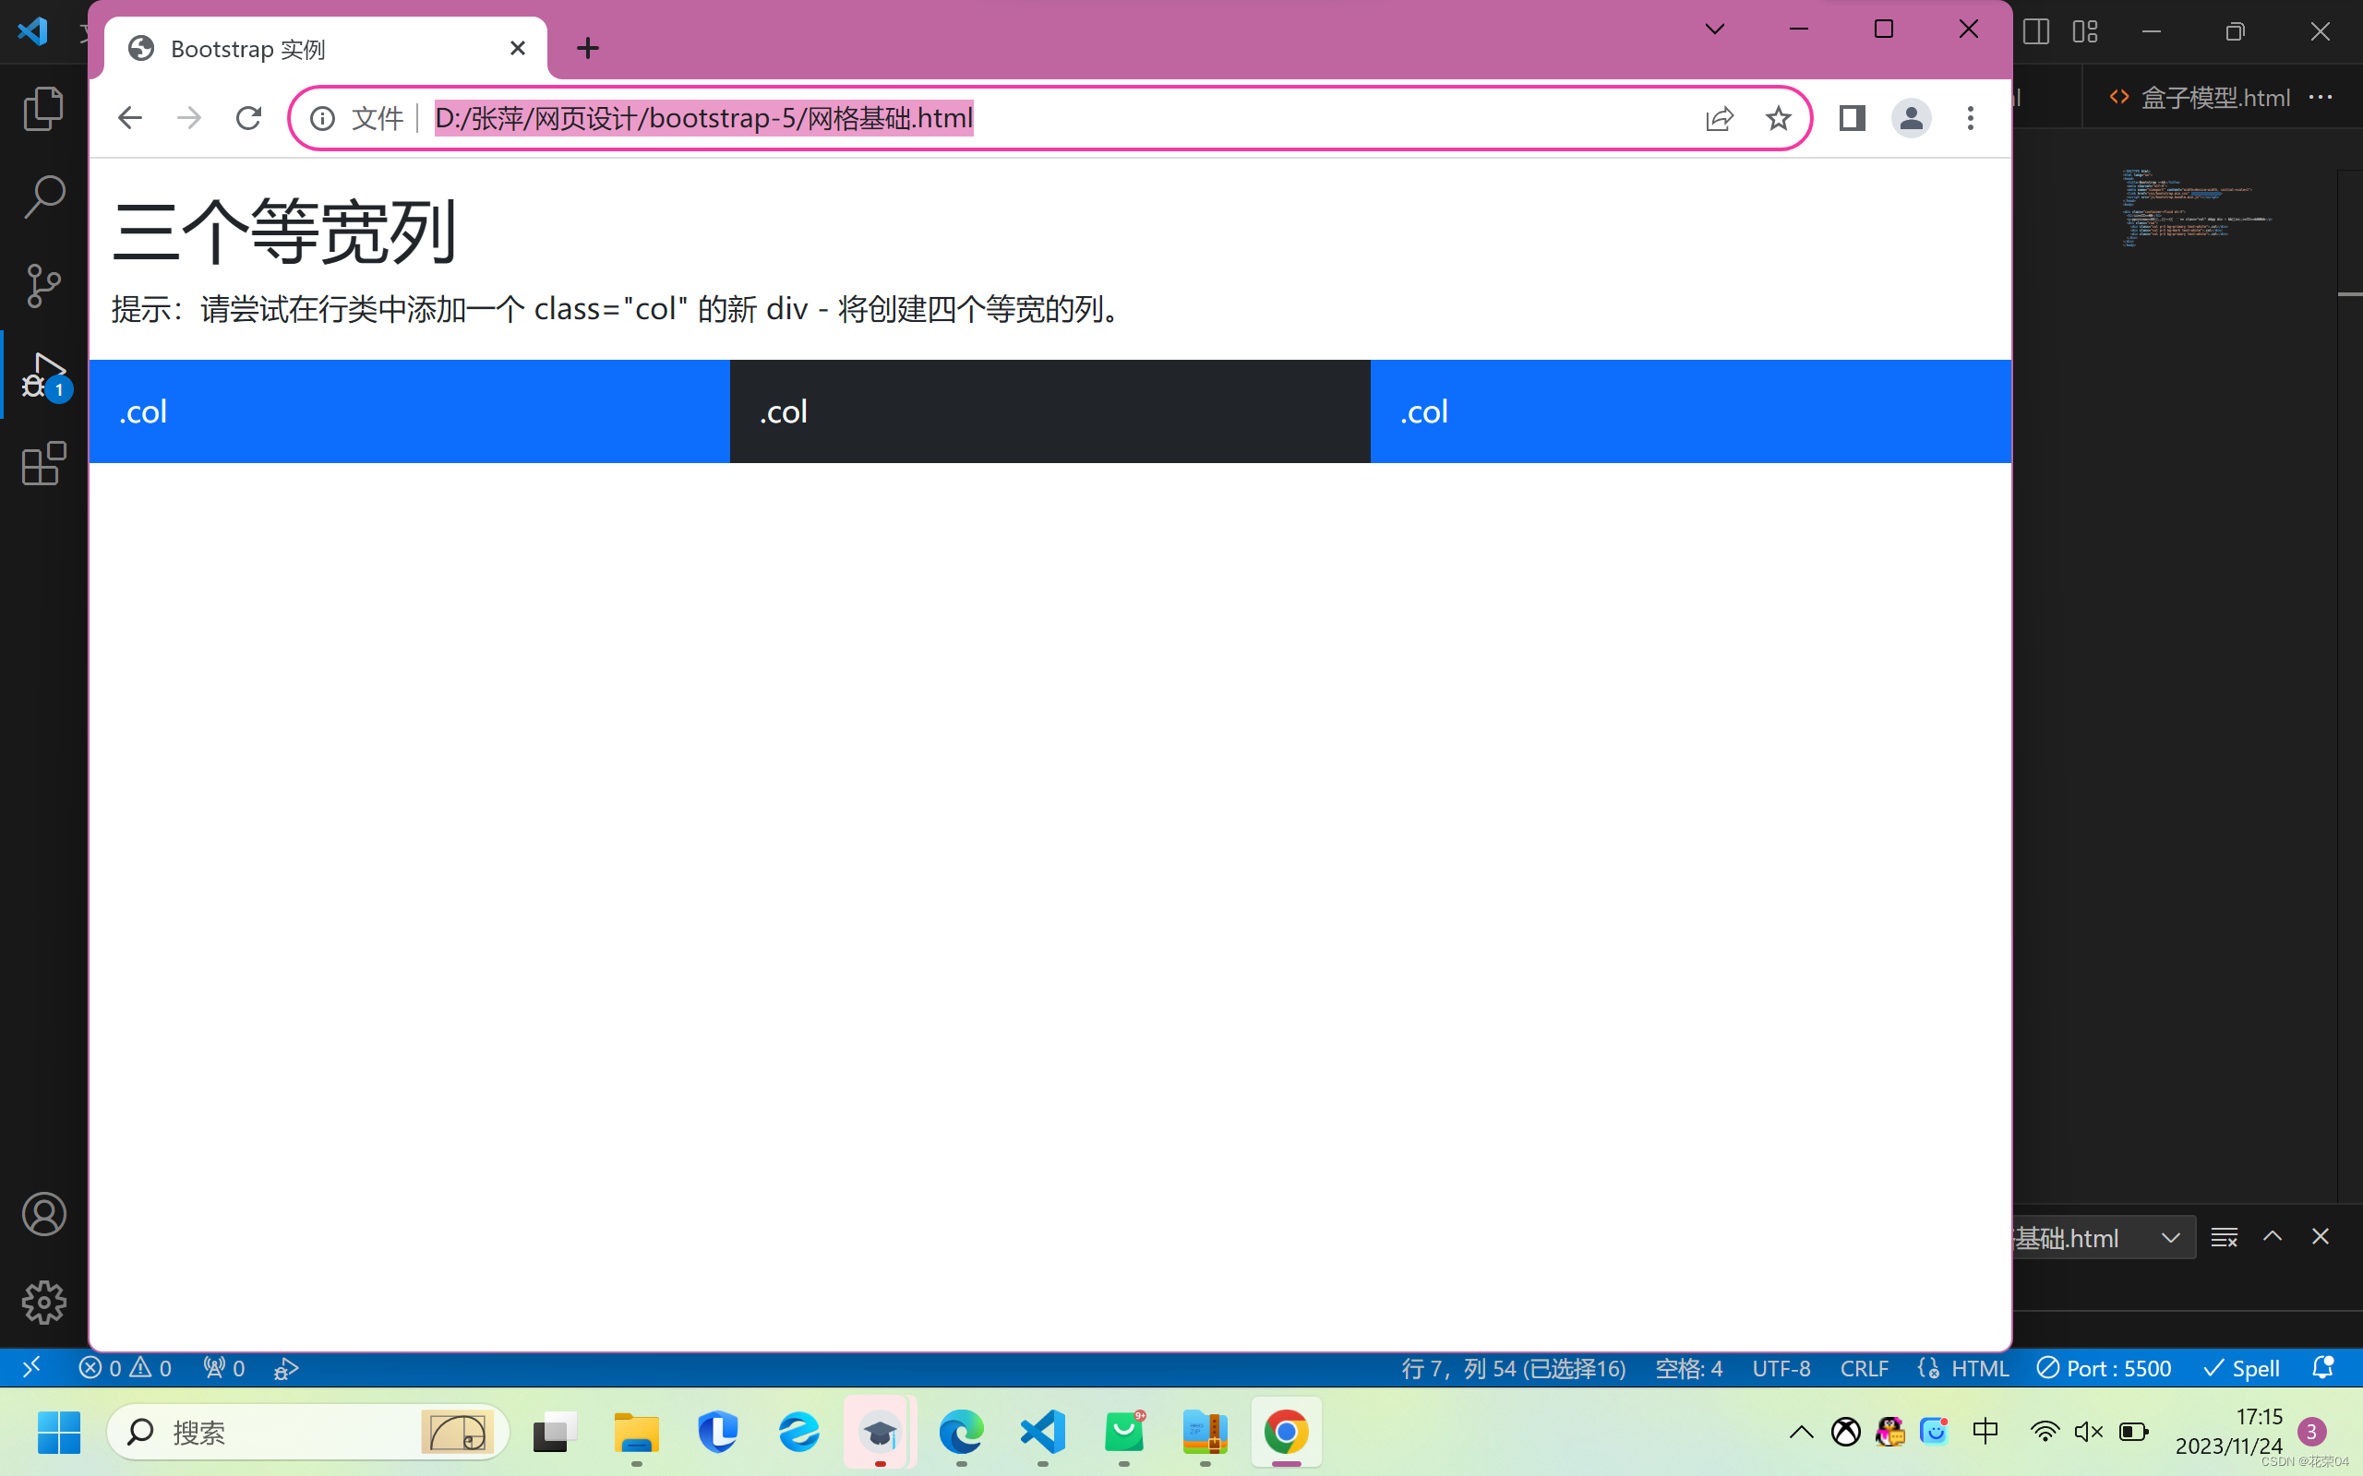Click the Chrome reload page button
This screenshot has width=2363, height=1476.
pyautogui.click(x=248, y=118)
